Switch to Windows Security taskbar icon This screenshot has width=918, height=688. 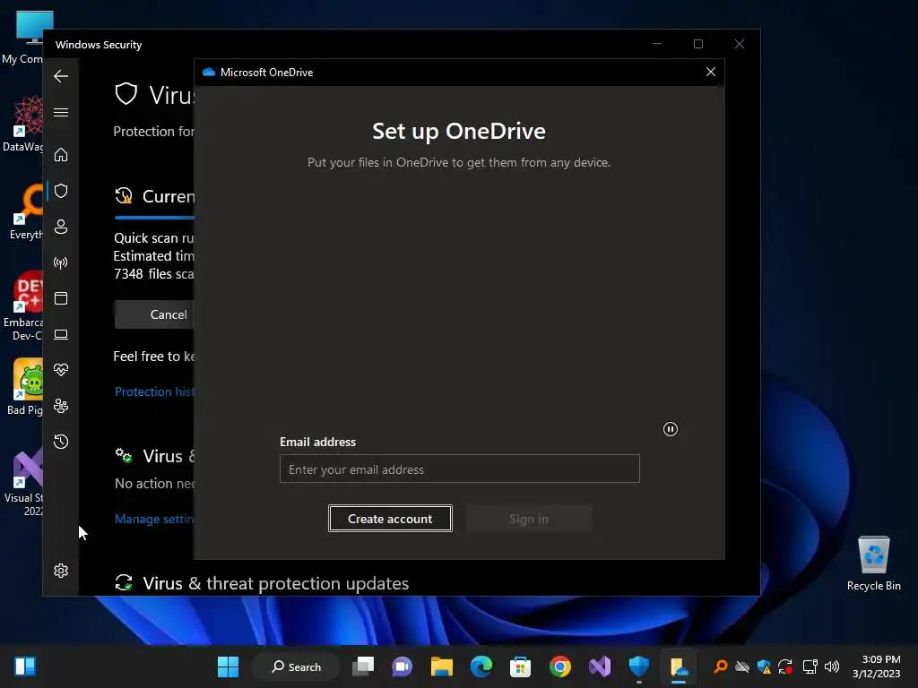[638, 666]
